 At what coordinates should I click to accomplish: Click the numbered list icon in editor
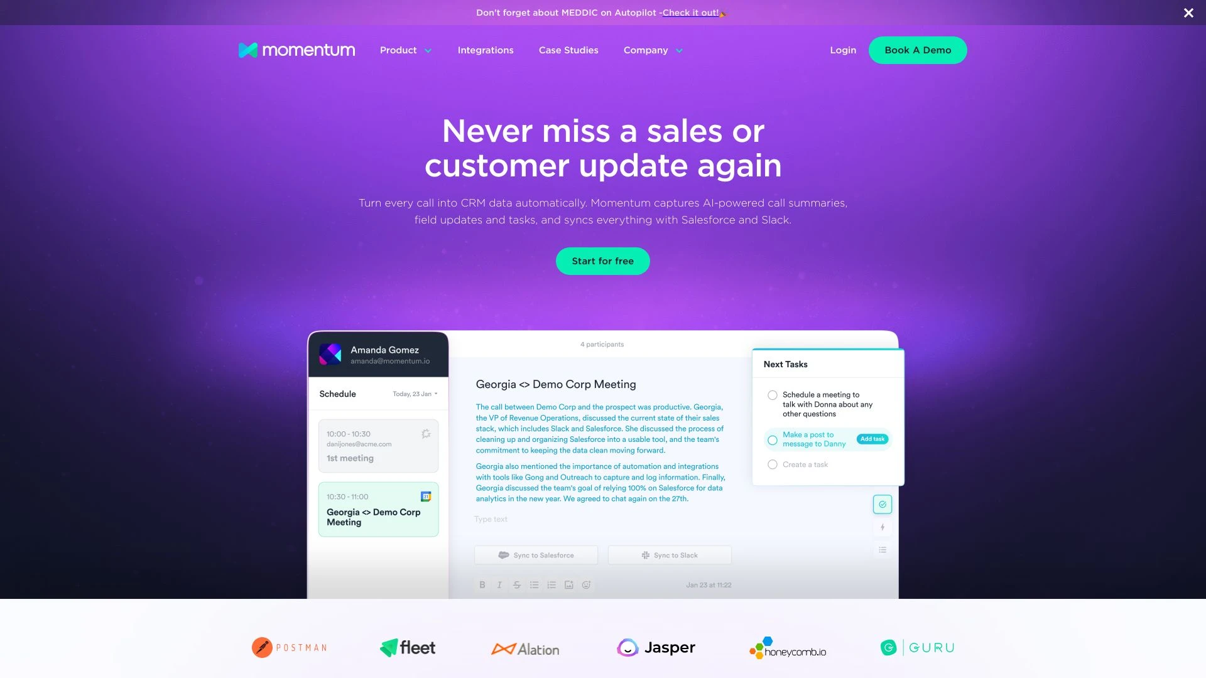[551, 585]
